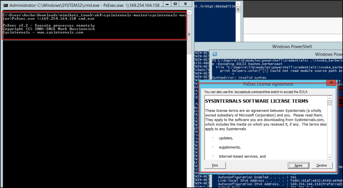Click the 'Autoconfiguration IPv4 Address' line
The width and height of the screenshot is (343, 188).
click(x=280, y=184)
